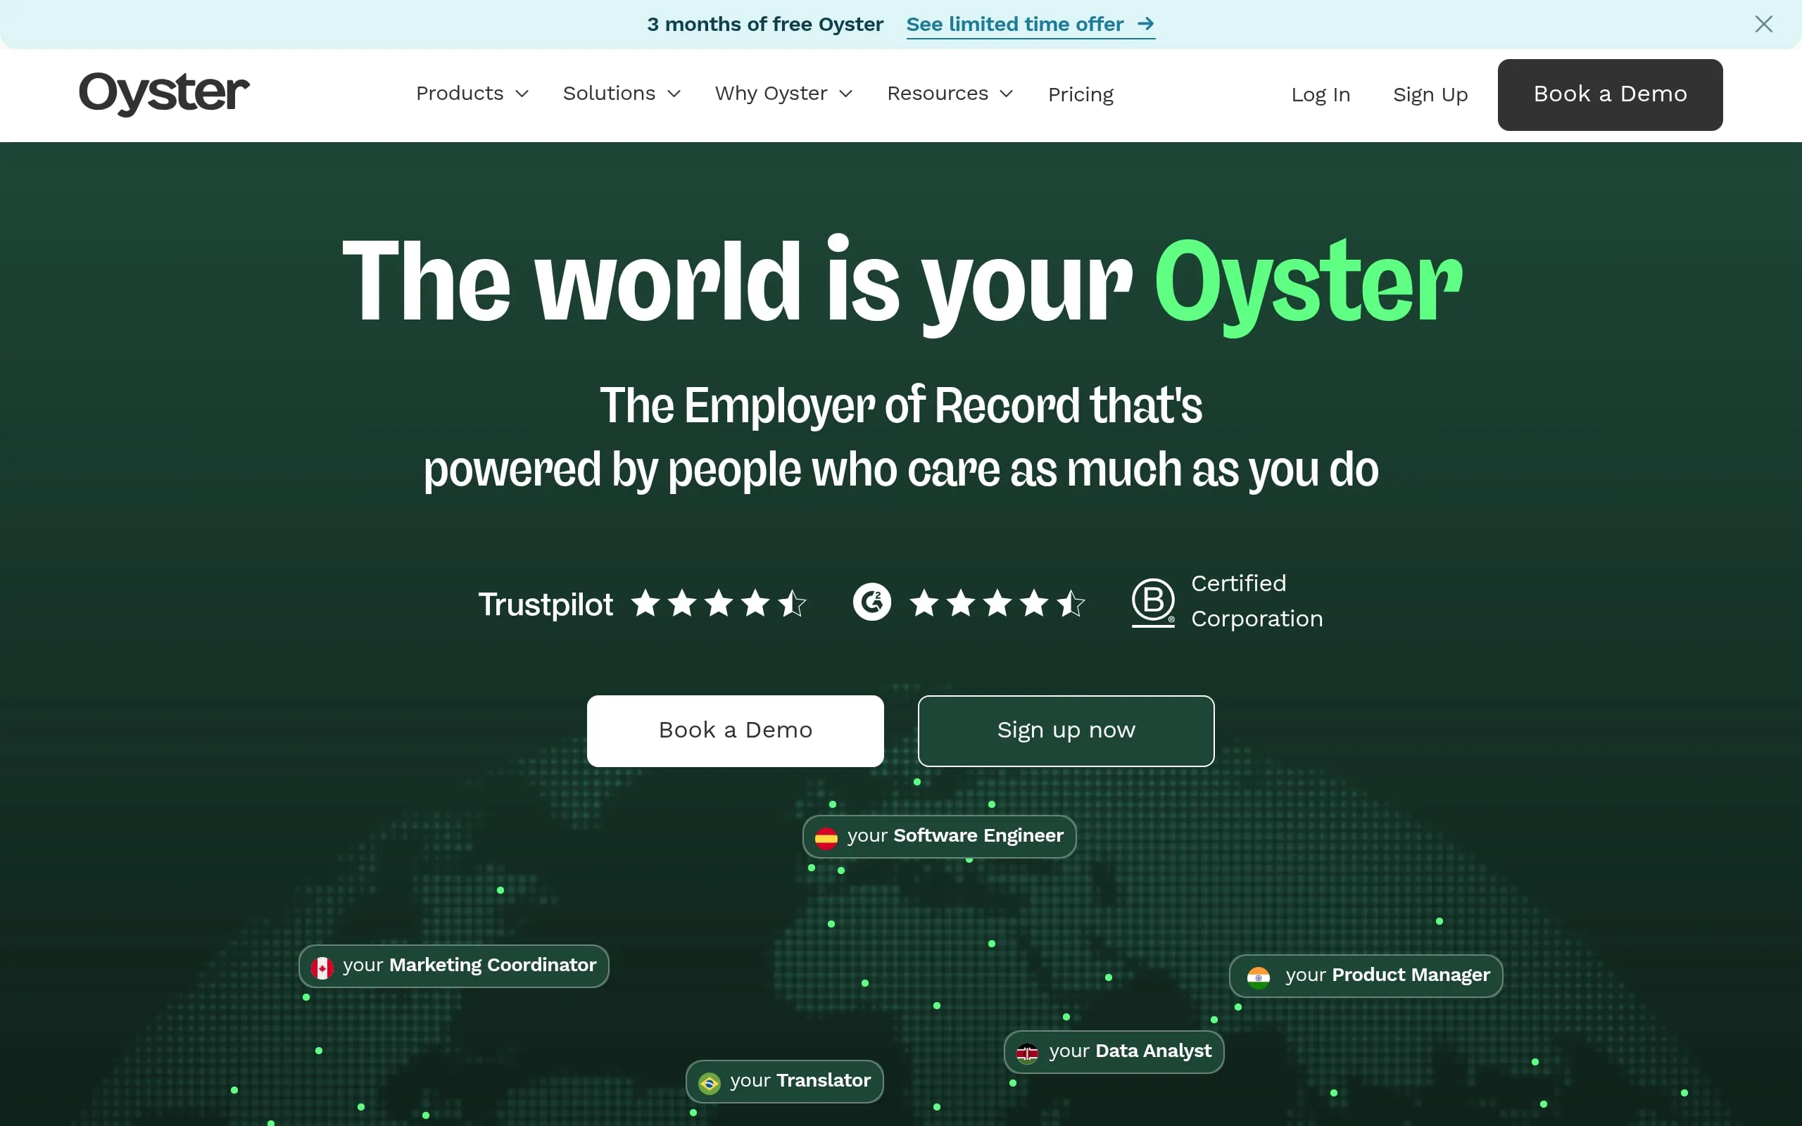Click the arrow next to limited time offer

click(1145, 24)
